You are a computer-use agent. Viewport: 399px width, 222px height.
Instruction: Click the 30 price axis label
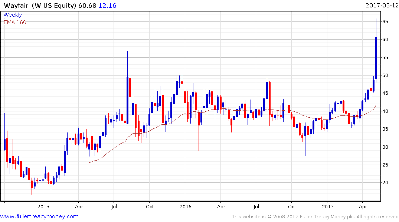pos(385,147)
